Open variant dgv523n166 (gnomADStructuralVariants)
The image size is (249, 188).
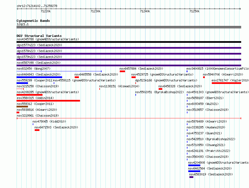click(x=166, y=80)
